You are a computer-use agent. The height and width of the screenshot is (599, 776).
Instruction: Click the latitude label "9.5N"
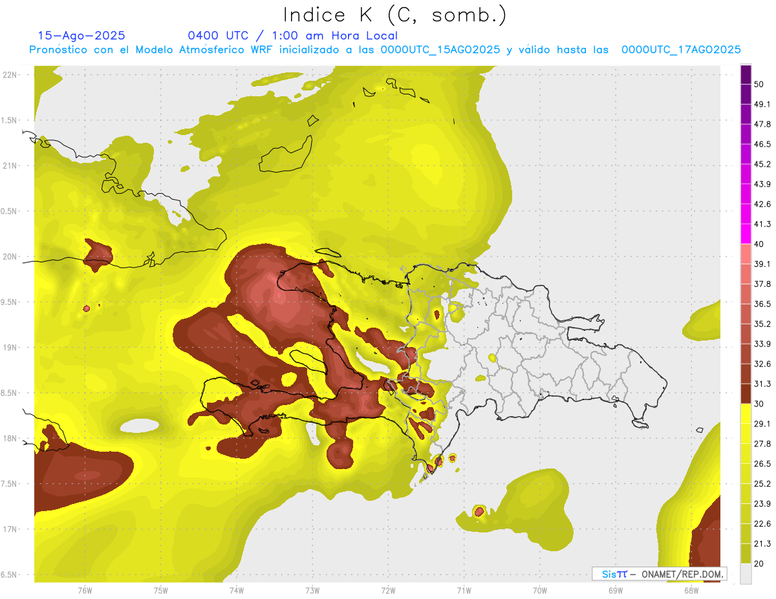click(8, 302)
